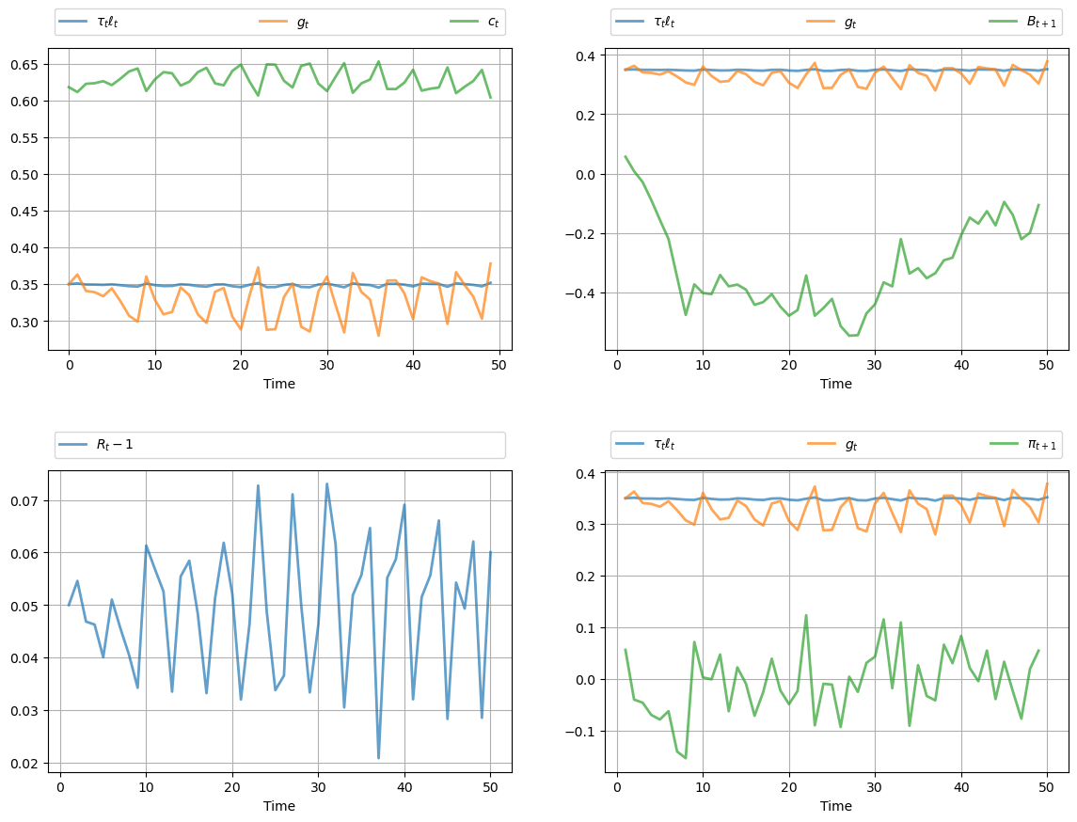The image size is (1077, 822).
Task: Click g_t legend label in bottom-right plot
Action: coord(850,445)
